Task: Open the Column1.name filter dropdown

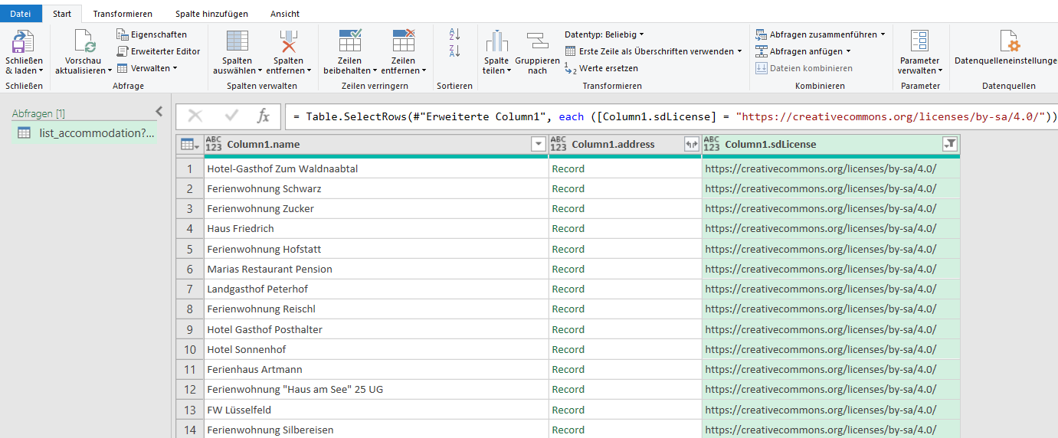Action: coord(538,144)
